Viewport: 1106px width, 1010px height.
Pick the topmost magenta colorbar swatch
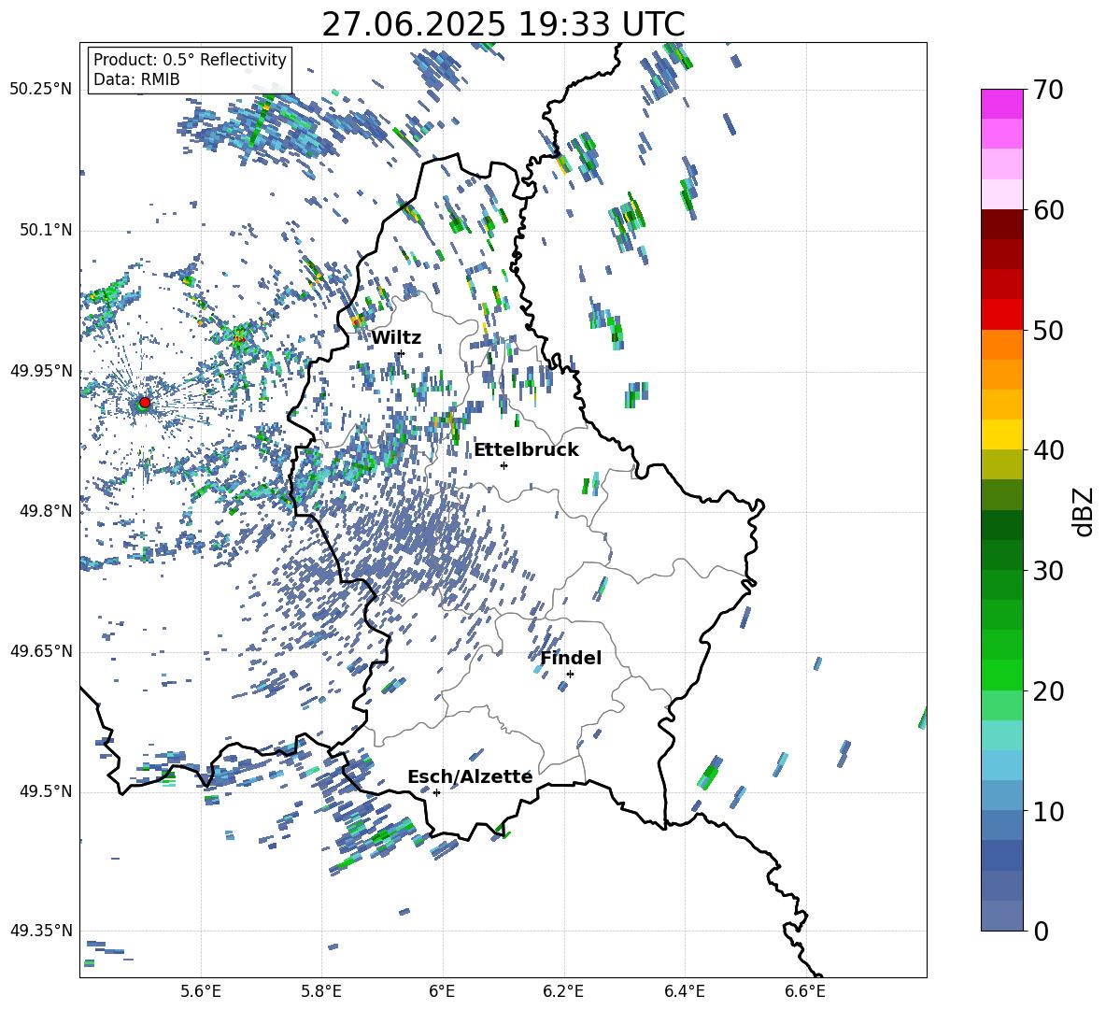pyautogui.click(x=1002, y=104)
